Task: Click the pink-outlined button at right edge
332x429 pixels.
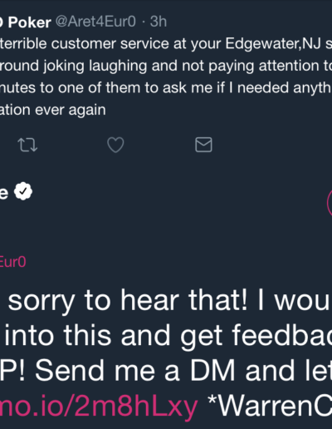Action: point(330,203)
